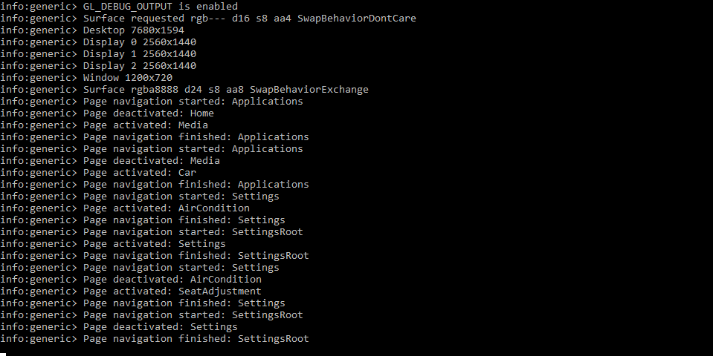This screenshot has height=356, width=713.
Task: Click the "Display 2 2560x1440" line
Action: pyautogui.click(x=139, y=65)
